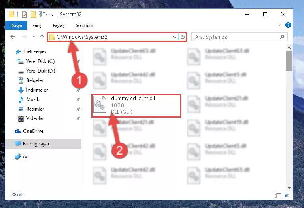Switch to the Giriş ribbon tab
Viewport: 304px width, 208px height.
(x=37, y=25)
